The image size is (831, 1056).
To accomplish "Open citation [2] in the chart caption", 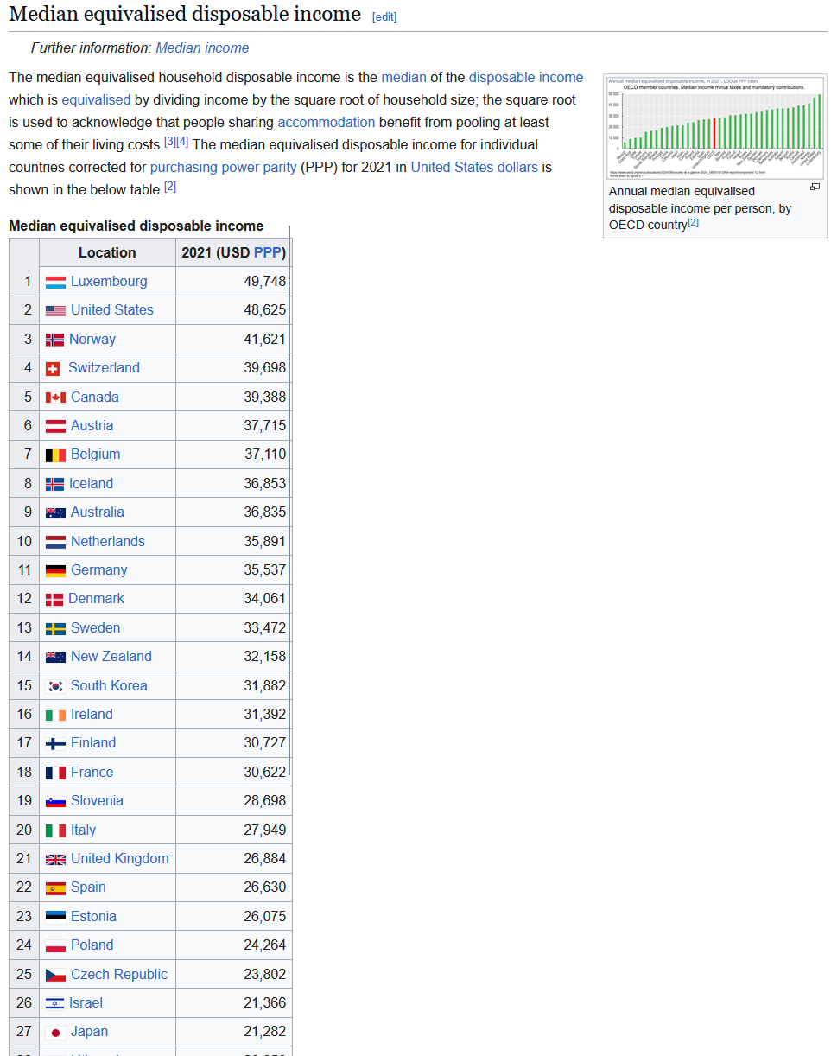I will click(693, 223).
